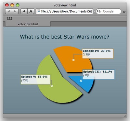Click the (50) vote count text
Viewport: 130px width, 121px height.
click(86, 75)
